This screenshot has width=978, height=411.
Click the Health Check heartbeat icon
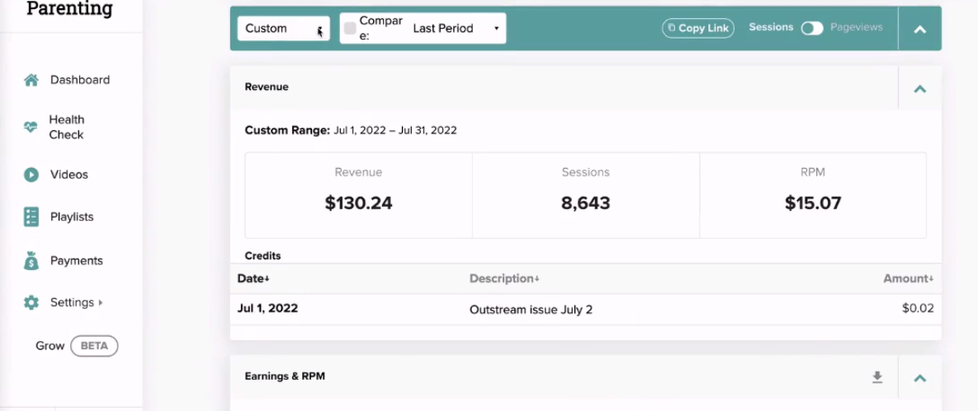tap(31, 127)
